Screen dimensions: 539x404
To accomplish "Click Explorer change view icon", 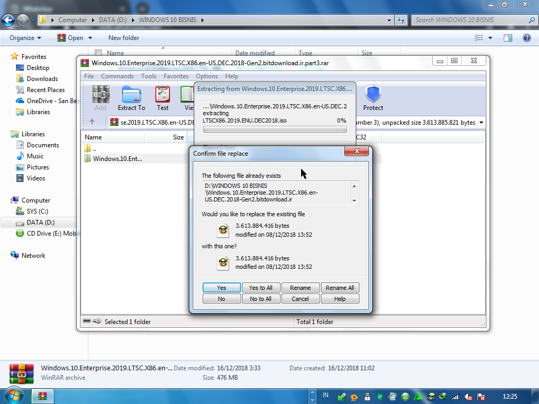I will [479, 38].
